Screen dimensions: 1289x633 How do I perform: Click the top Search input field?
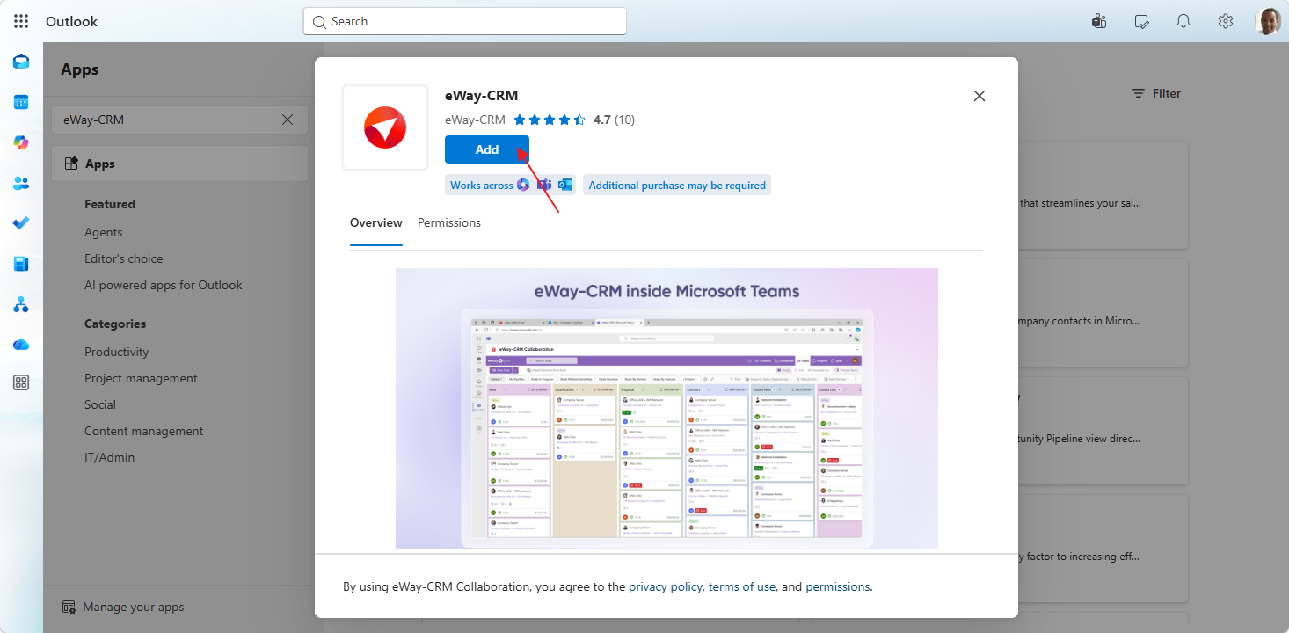pos(464,21)
